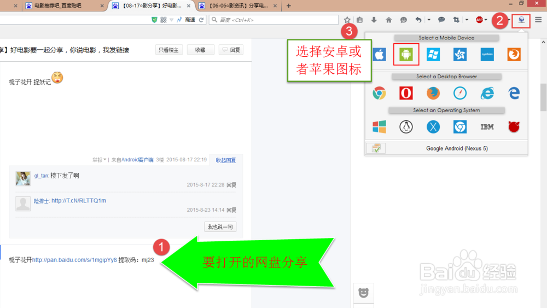Choose the Safari compass browser icon
This screenshot has width=547, height=308.
(x=460, y=93)
